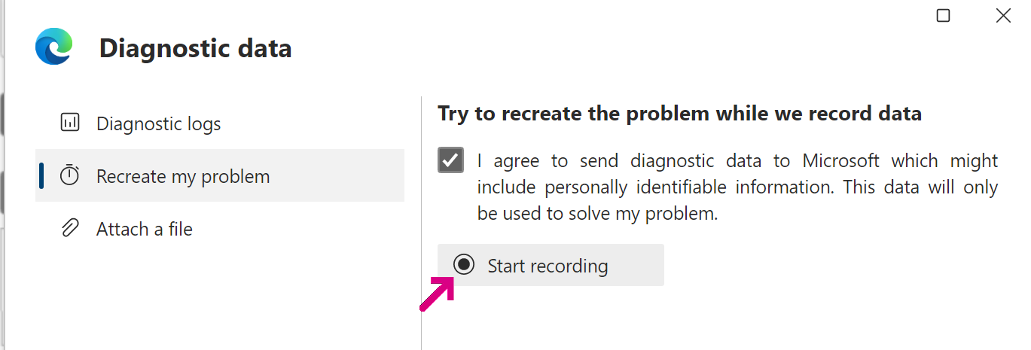This screenshot has width=1031, height=350.
Task: Click the blue selected-tab indicator bar
Action: pyautogui.click(x=41, y=175)
